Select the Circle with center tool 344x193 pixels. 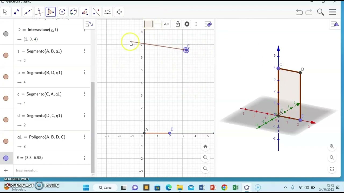pos(62,12)
